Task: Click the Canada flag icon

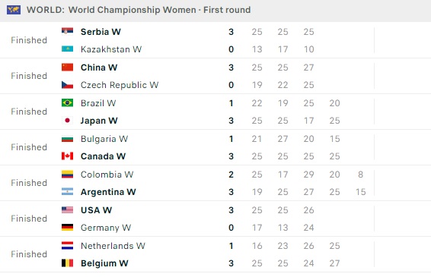Action: [x=67, y=156]
